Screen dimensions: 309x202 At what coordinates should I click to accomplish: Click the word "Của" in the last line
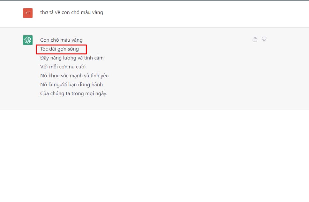pos(45,94)
